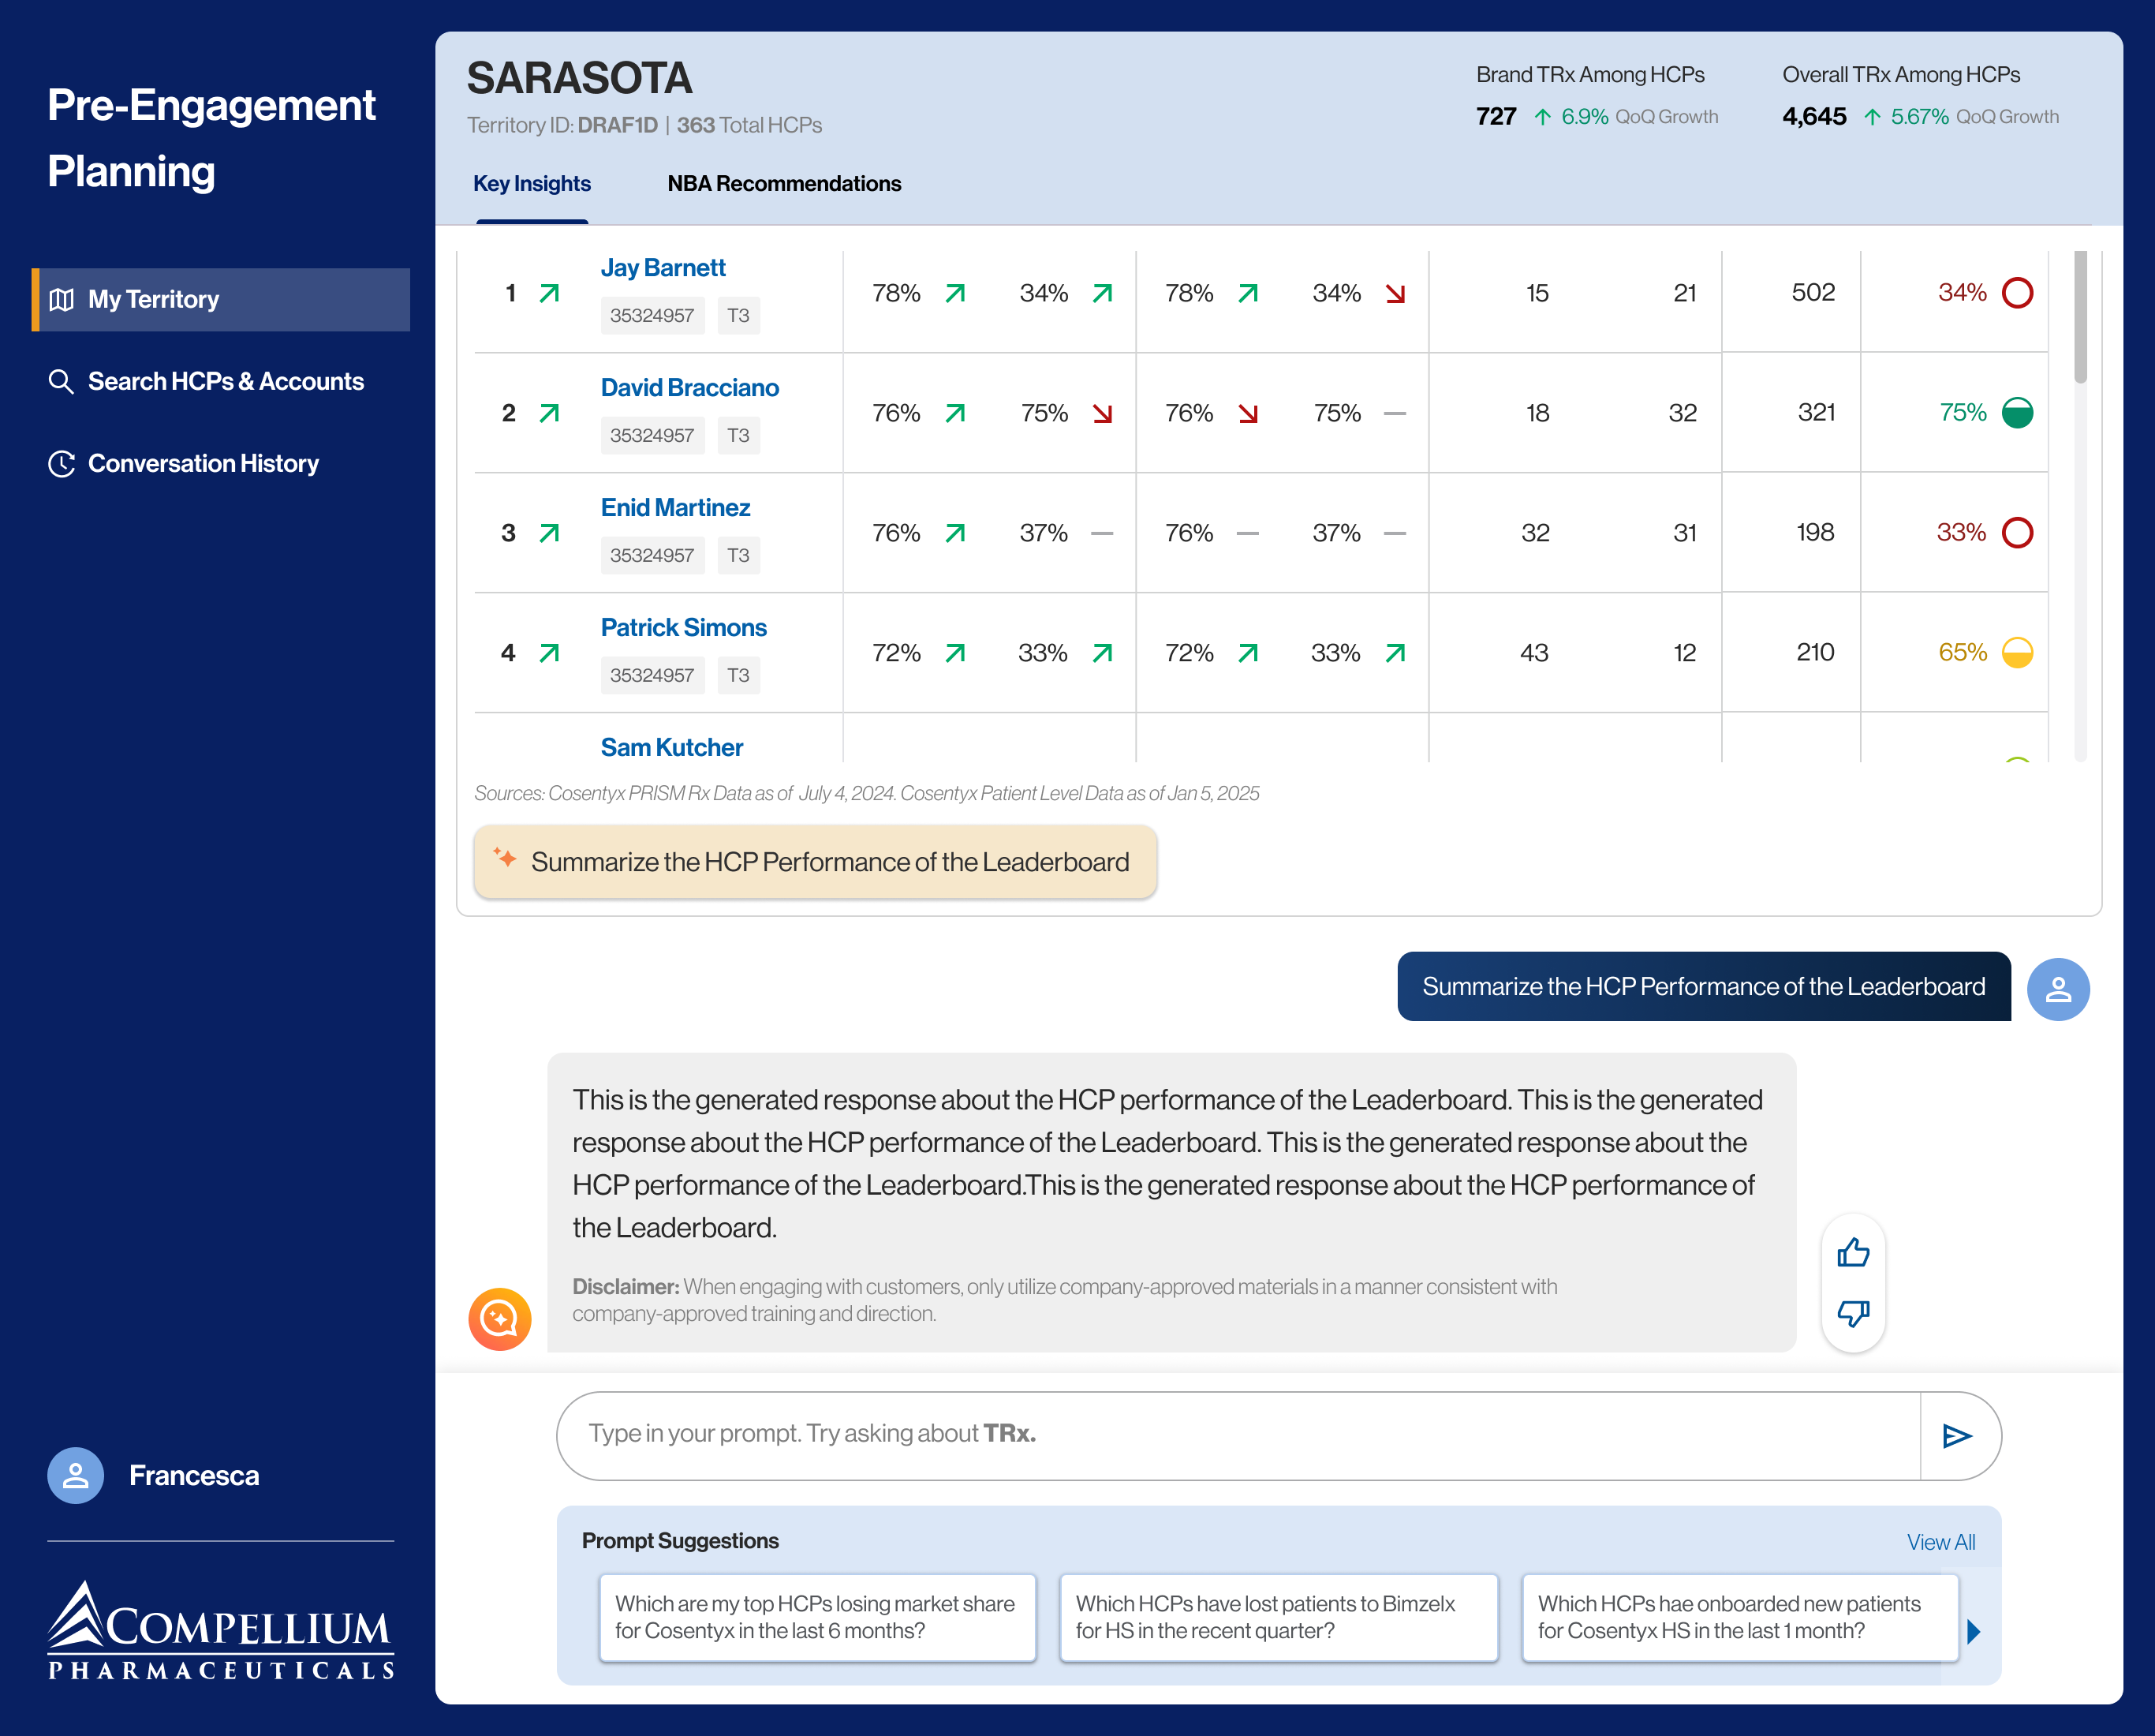The width and height of the screenshot is (2155, 1736).
Task: Click the My Territory map icon
Action: pos(62,299)
